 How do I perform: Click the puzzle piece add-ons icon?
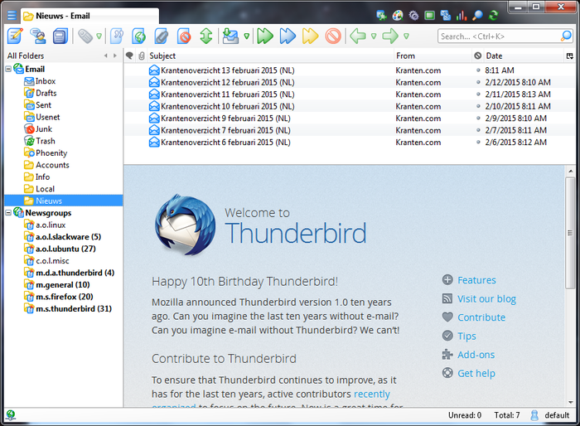(x=381, y=15)
